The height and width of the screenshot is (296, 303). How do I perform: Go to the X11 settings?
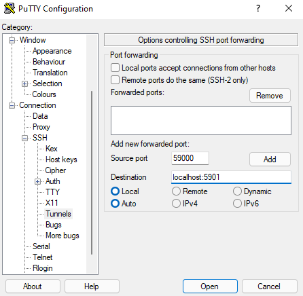click(x=52, y=203)
